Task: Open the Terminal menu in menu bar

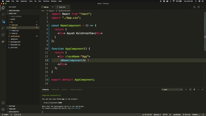Action: 46,1
